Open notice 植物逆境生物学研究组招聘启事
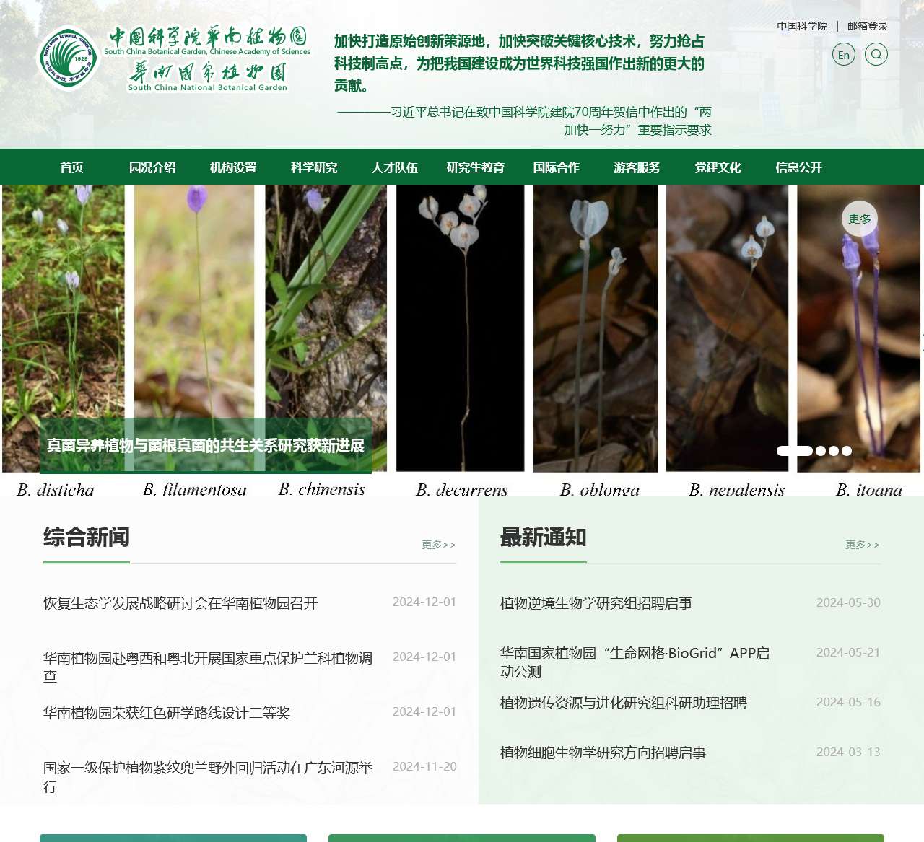The height and width of the screenshot is (842, 924). (x=596, y=603)
